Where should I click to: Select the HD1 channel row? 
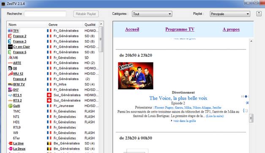[x=53, y=122]
